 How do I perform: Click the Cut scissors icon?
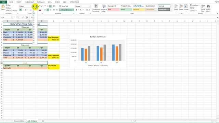coord(7,5)
